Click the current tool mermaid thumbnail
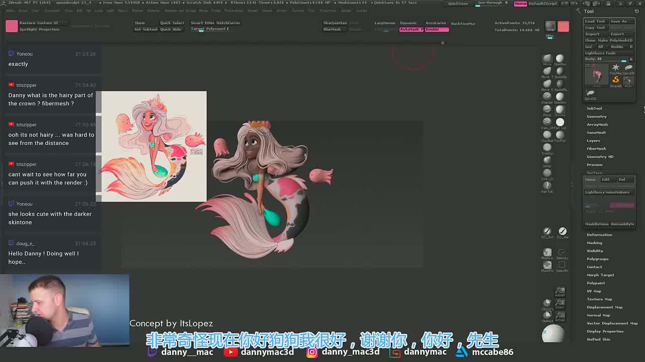The width and height of the screenshot is (645, 362). [x=597, y=75]
